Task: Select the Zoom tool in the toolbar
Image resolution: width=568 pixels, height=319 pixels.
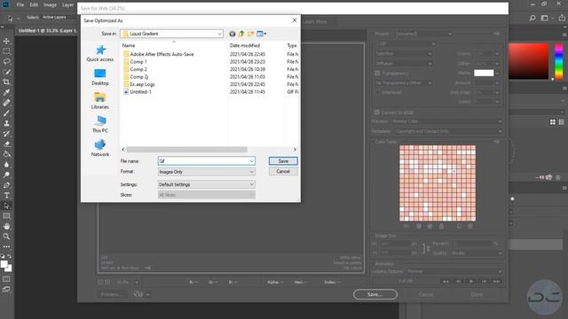Action: point(6,237)
